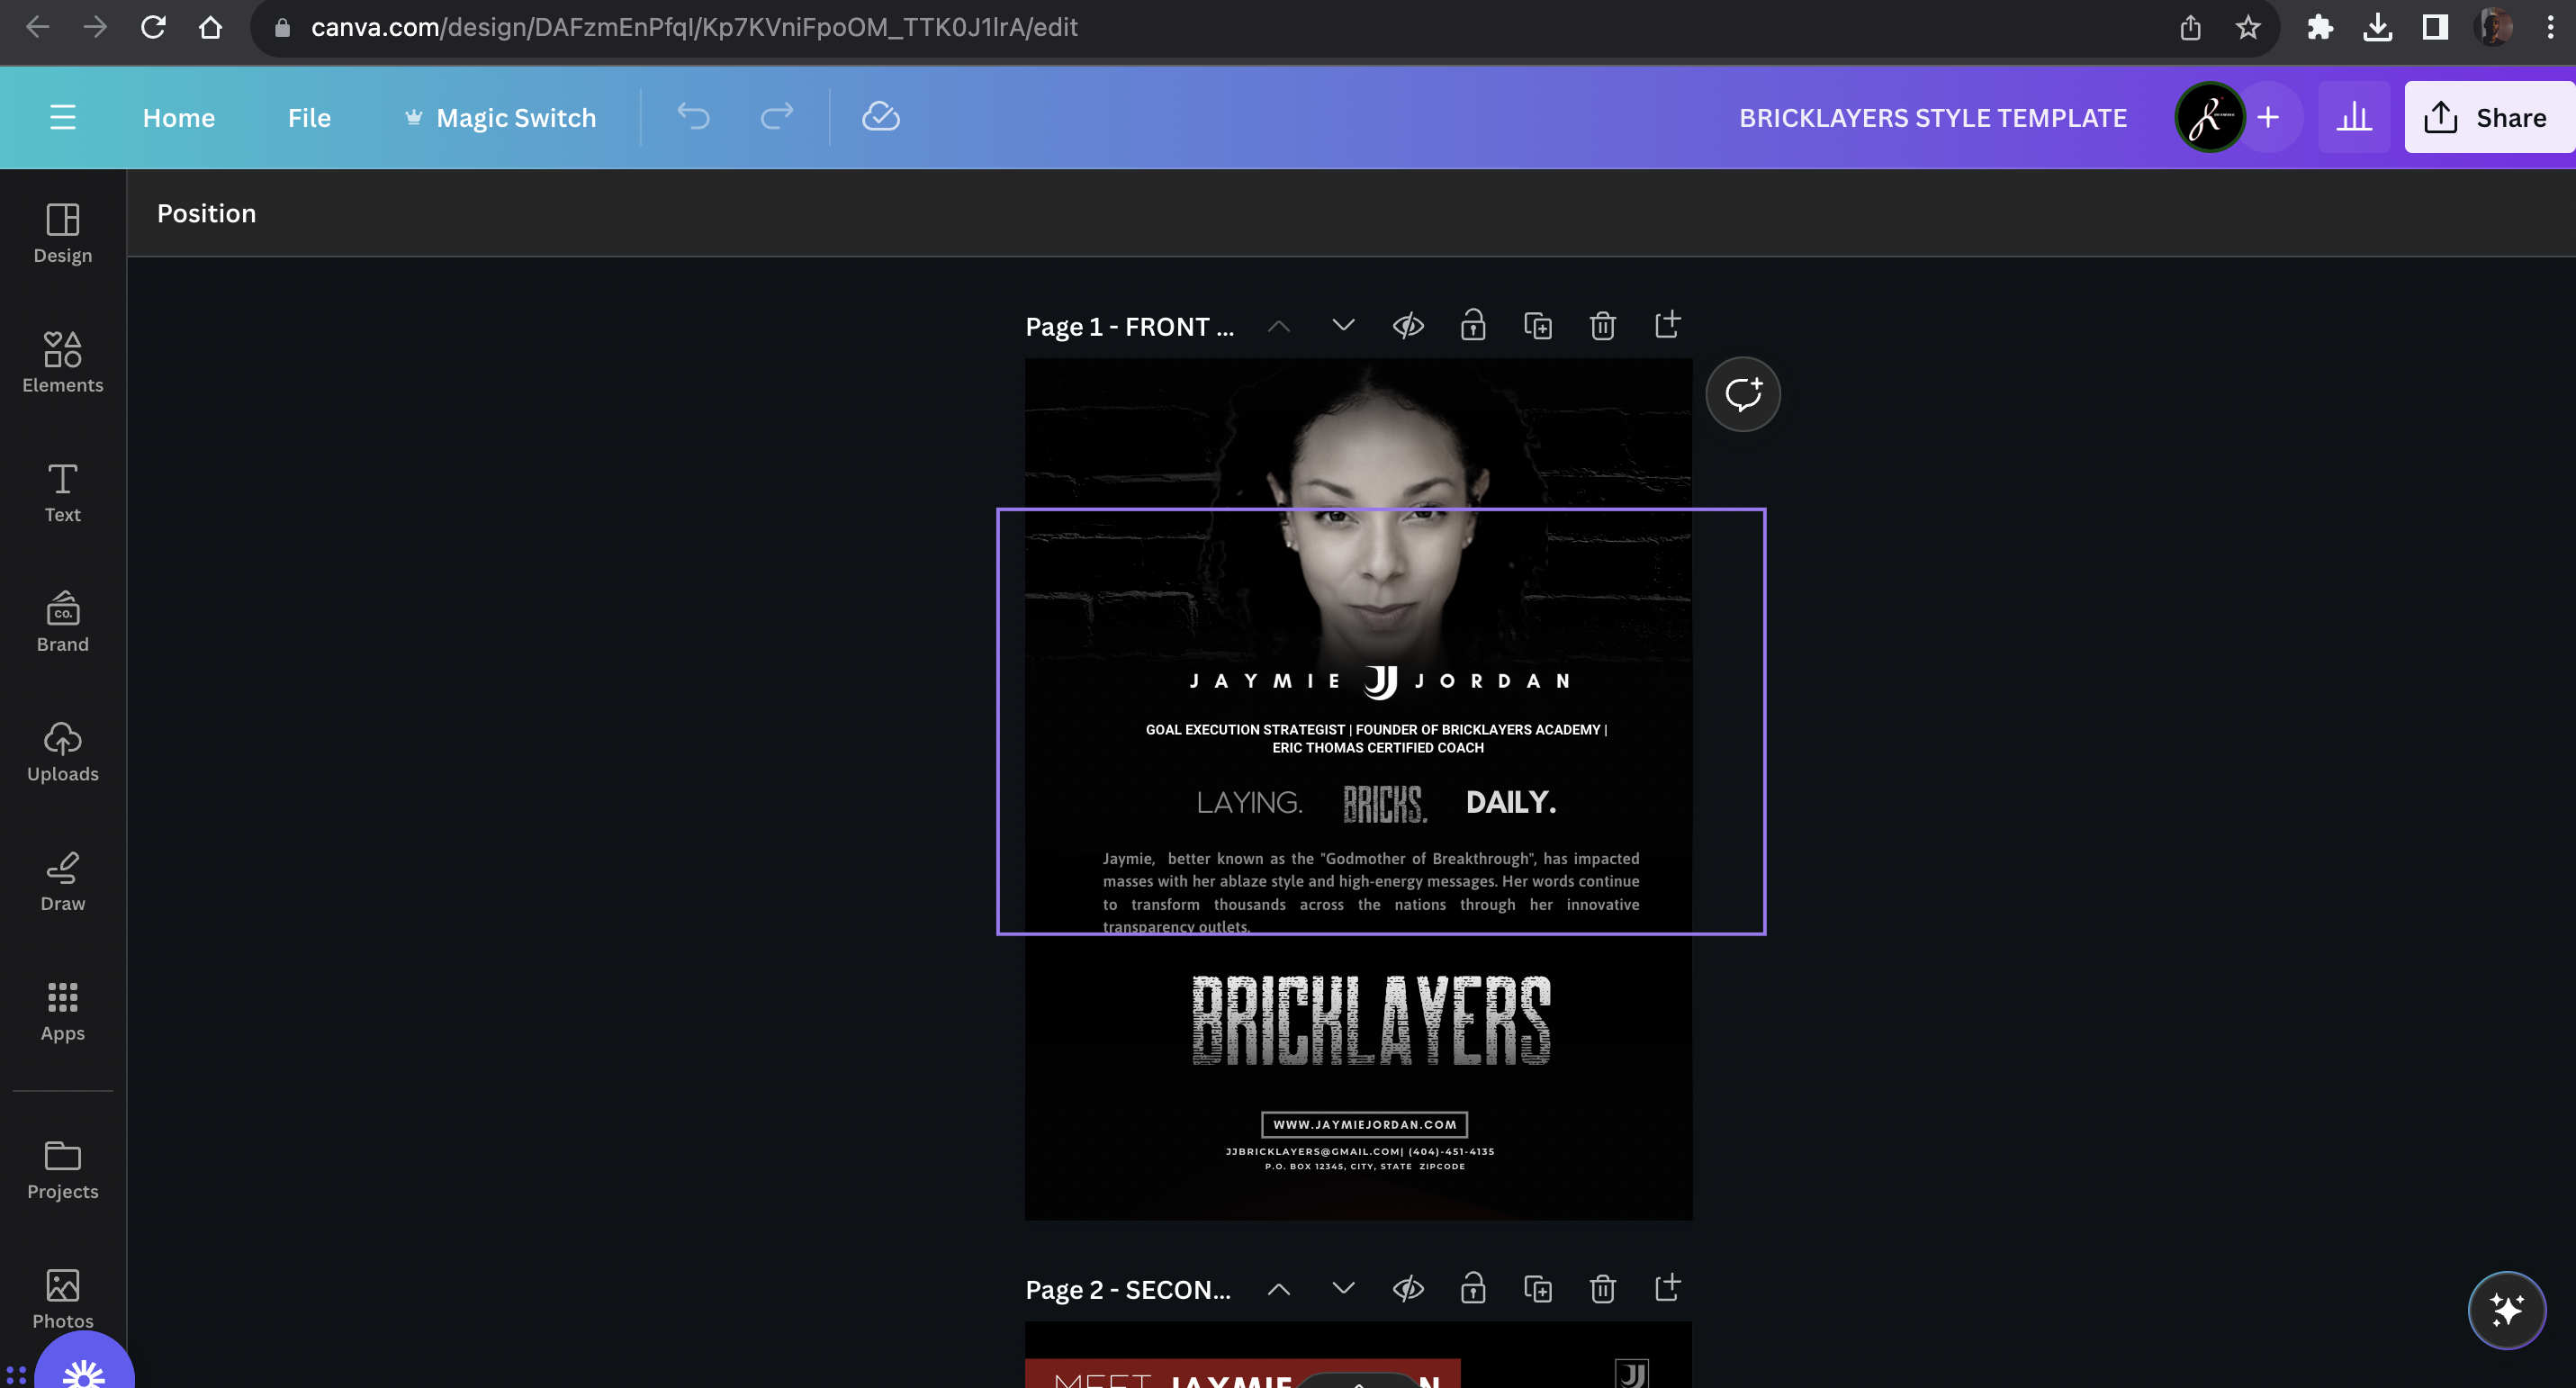The image size is (2576, 1388).
Task: Open the Text panel
Action: (x=62, y=492)
